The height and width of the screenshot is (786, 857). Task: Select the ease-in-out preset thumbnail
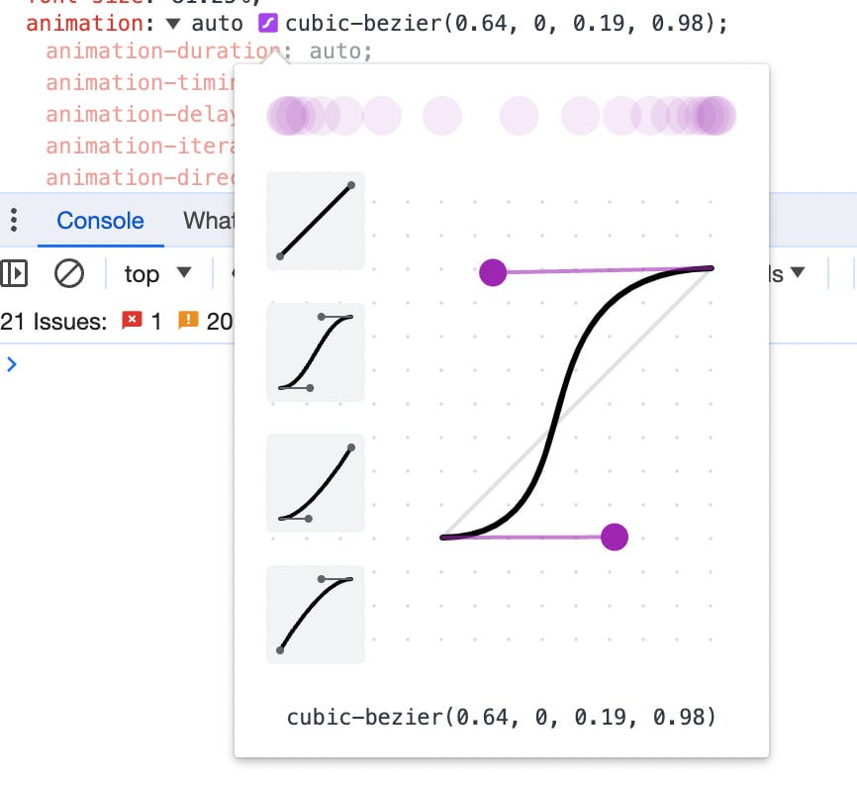(316, 352)
